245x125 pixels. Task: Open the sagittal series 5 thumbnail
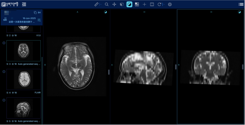click(x=24, y=108)
